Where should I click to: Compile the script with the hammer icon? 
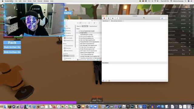pyautogui.click(x=117, y=18)
